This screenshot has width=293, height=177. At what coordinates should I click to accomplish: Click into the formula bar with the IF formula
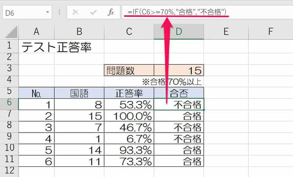[x=207, y=12]
